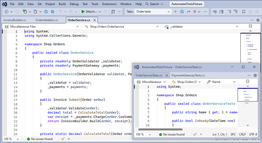Open floating window's settings gear
Image resolution: width=262 pixels, height=143 pixels.
click(255, 75)
